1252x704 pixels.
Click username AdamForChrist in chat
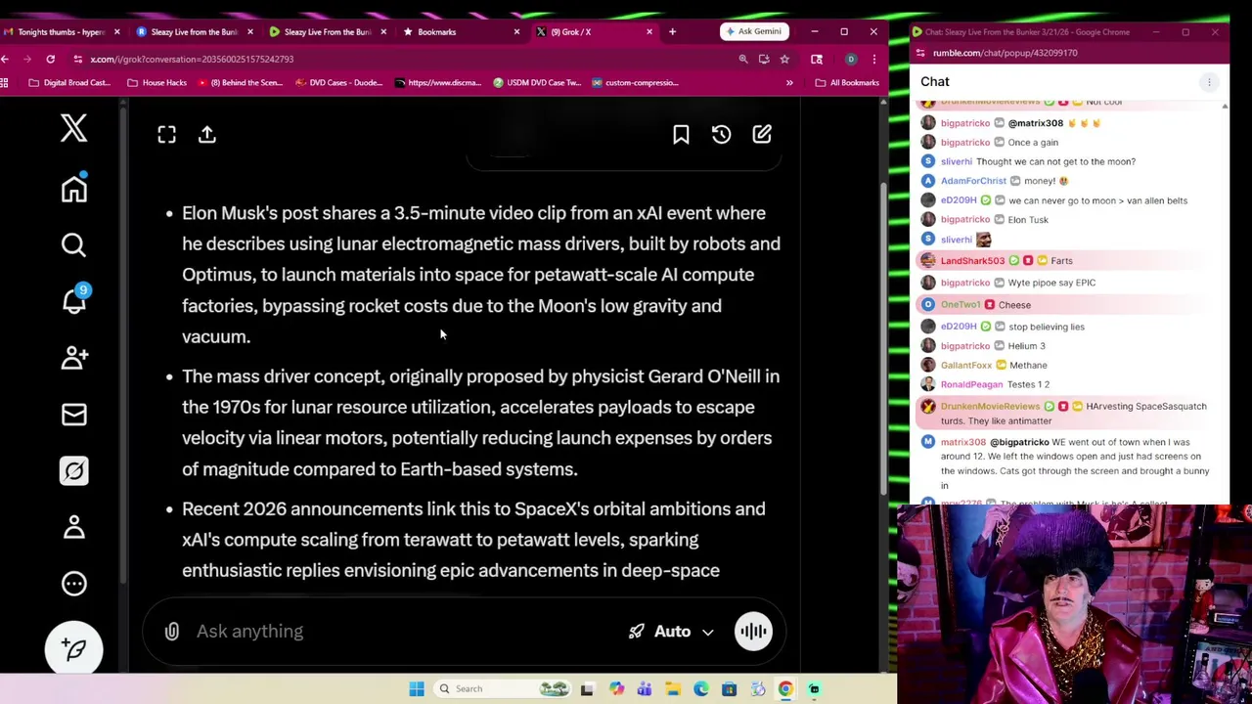(x=973, y=181)
